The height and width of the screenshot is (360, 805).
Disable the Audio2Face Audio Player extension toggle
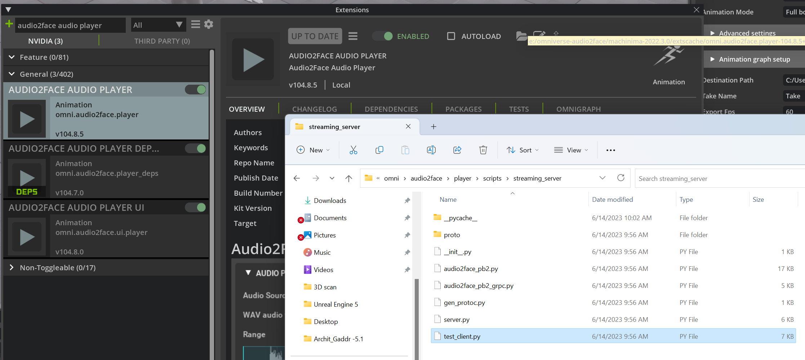click(x=196, y=89)
